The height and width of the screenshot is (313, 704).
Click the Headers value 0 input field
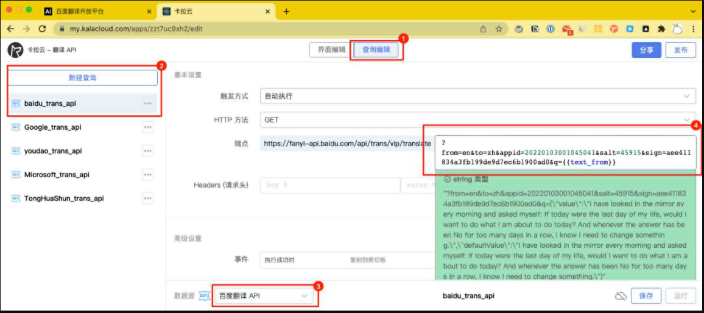(418, 185)
